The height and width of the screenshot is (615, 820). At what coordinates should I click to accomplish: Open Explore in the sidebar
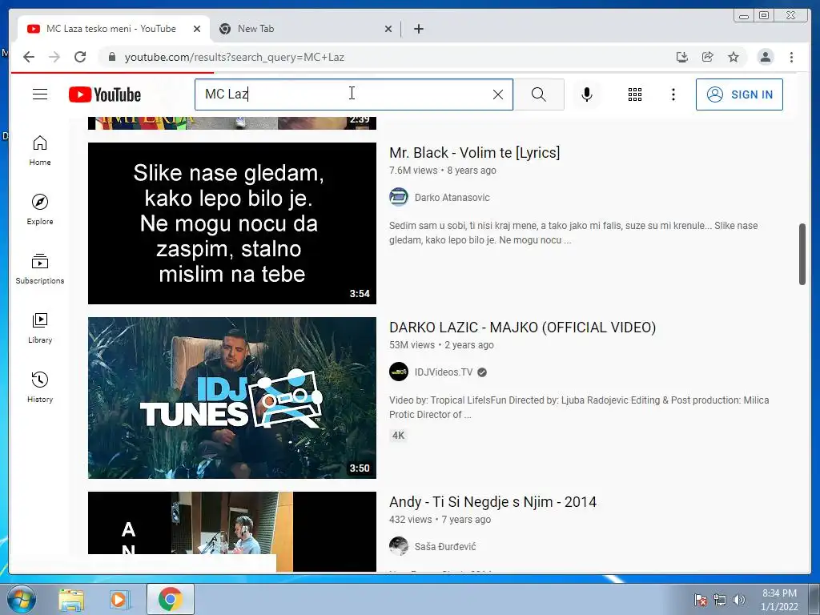[x=40, y=210]
